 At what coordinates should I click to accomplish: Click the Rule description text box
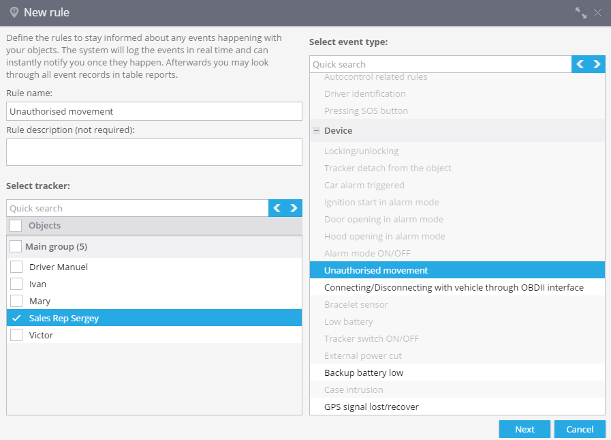155,152
